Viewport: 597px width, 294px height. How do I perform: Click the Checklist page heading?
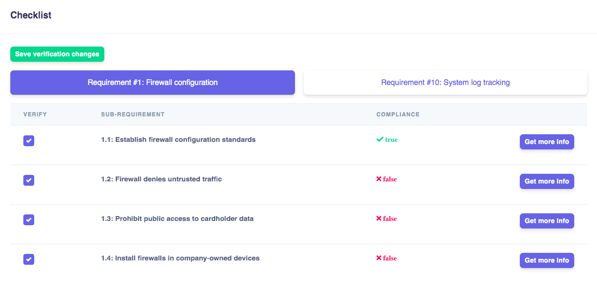[x=31, y=15]
